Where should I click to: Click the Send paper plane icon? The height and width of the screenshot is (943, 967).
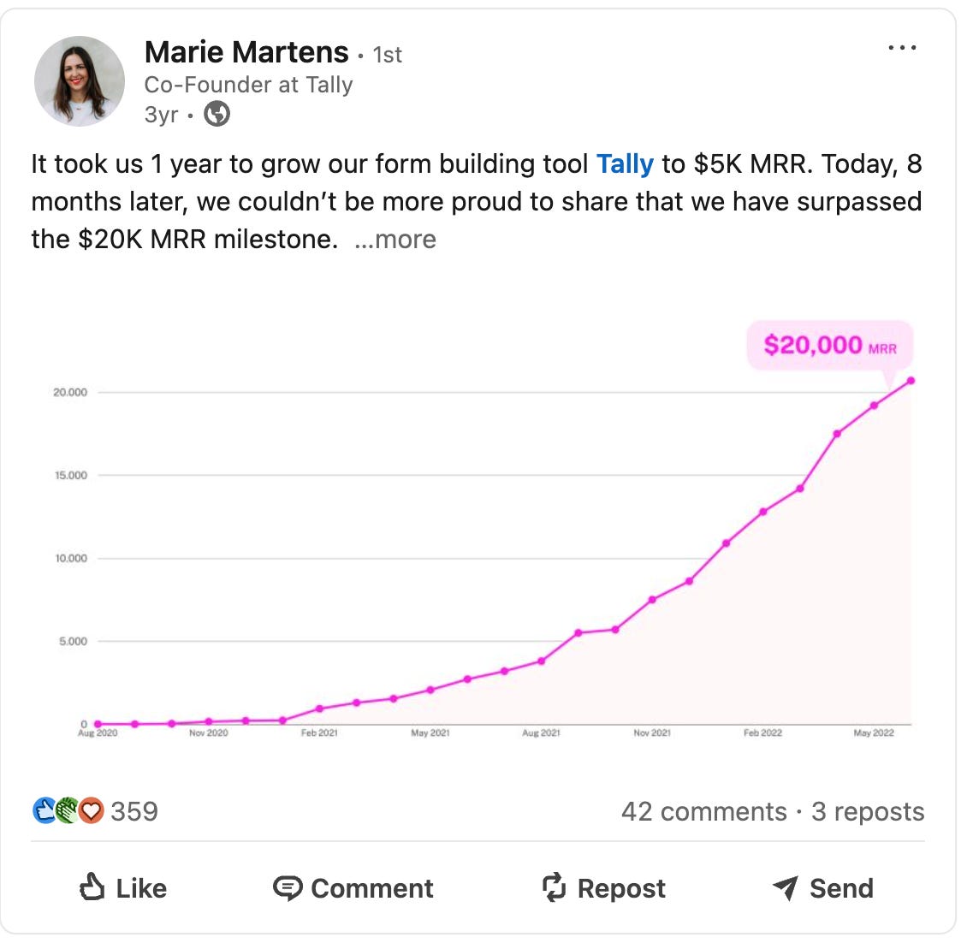coord(786,888)
